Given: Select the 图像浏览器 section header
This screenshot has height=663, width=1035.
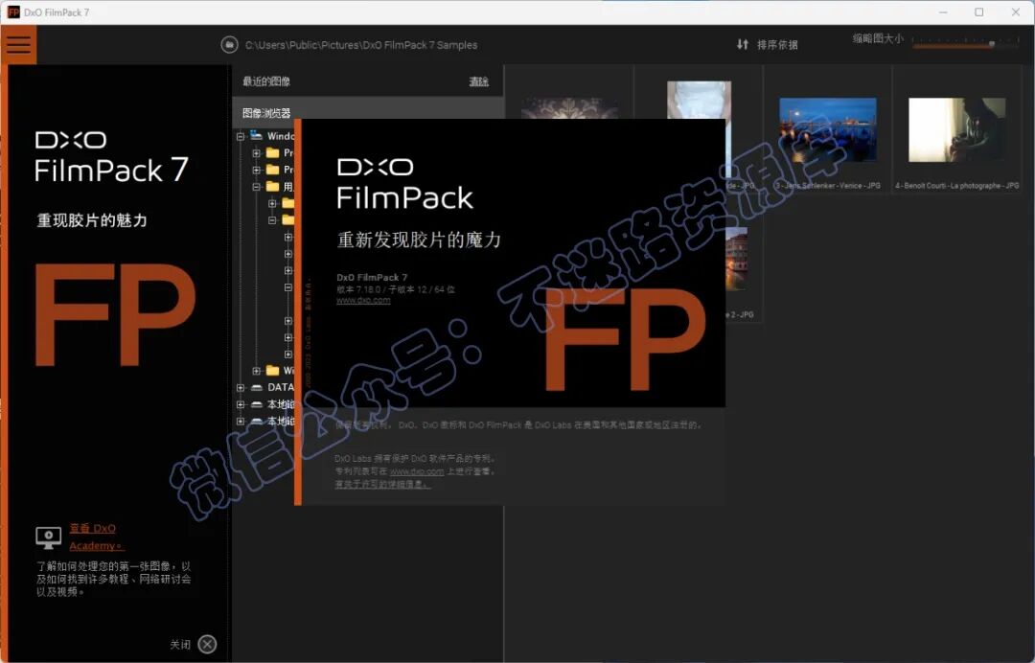Looking at the screenshot, I should point(266,113).
